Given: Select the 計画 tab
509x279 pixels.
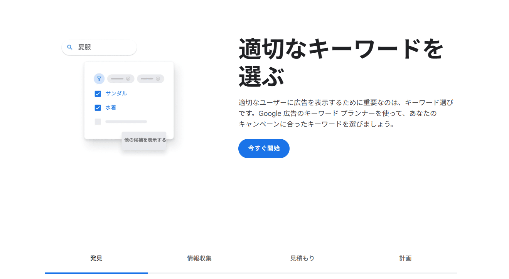Looking at the screenshot, I should point(405,258).
